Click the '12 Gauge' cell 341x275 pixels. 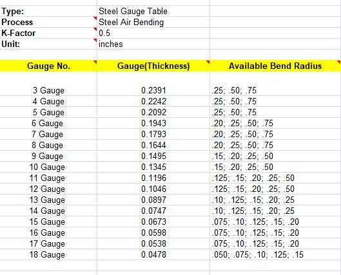click(x=48, y=189)
